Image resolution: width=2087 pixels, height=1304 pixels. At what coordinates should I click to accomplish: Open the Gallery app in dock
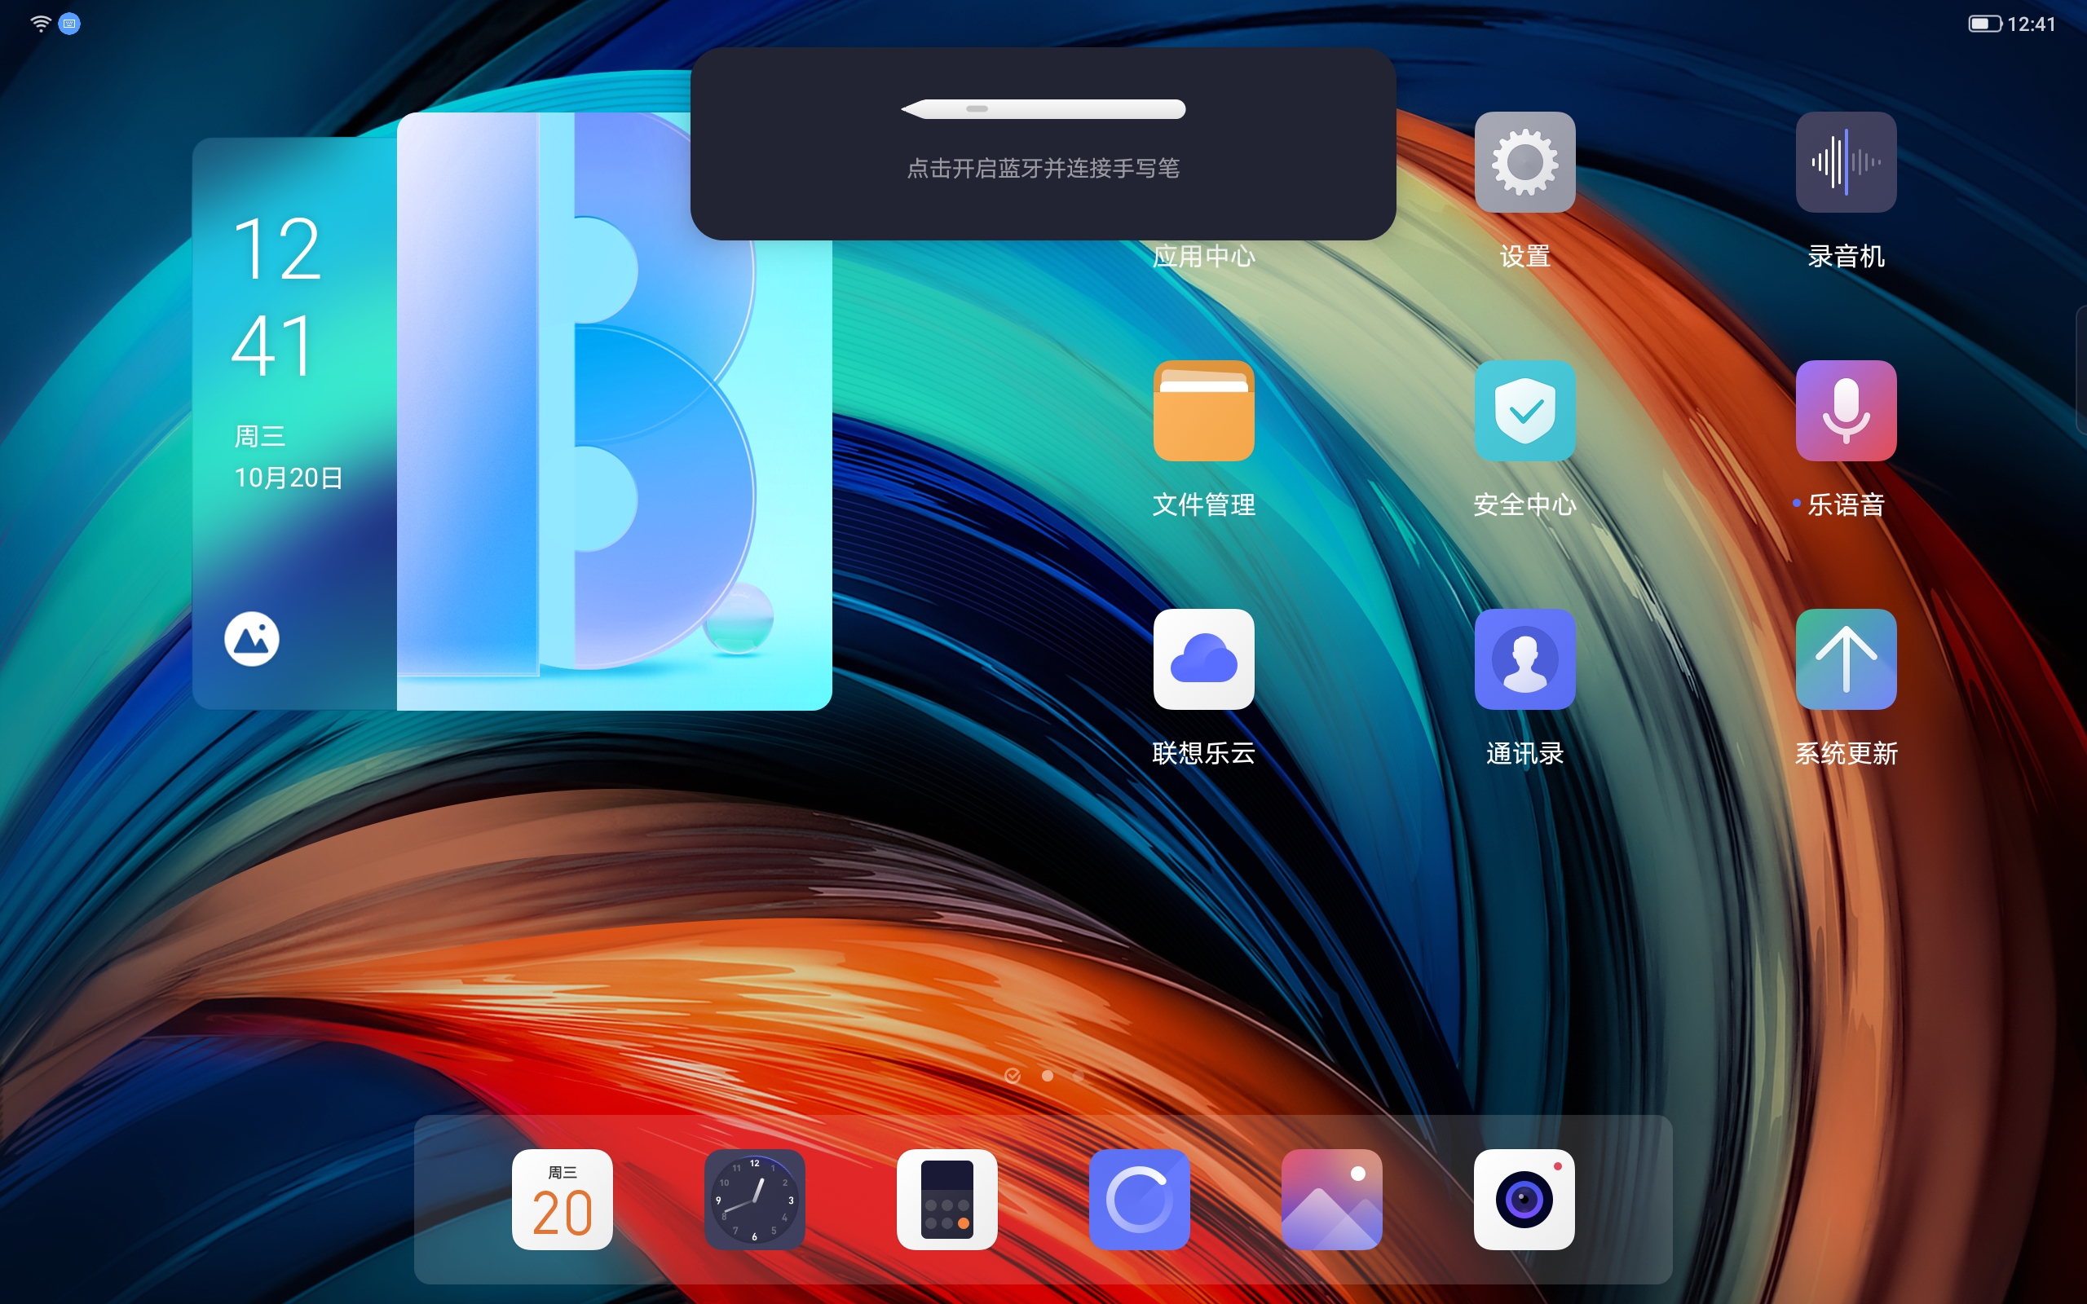1331,1199
